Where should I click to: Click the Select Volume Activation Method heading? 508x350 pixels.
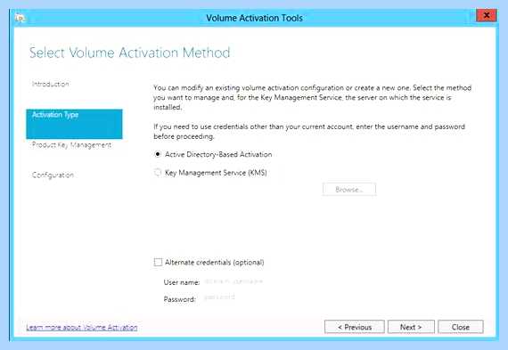(129, 53)
